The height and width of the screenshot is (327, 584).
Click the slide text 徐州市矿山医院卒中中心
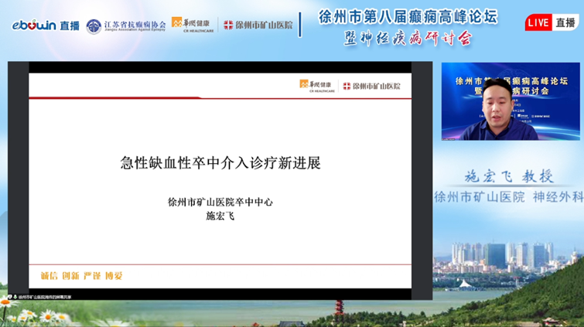coord(220,203)
